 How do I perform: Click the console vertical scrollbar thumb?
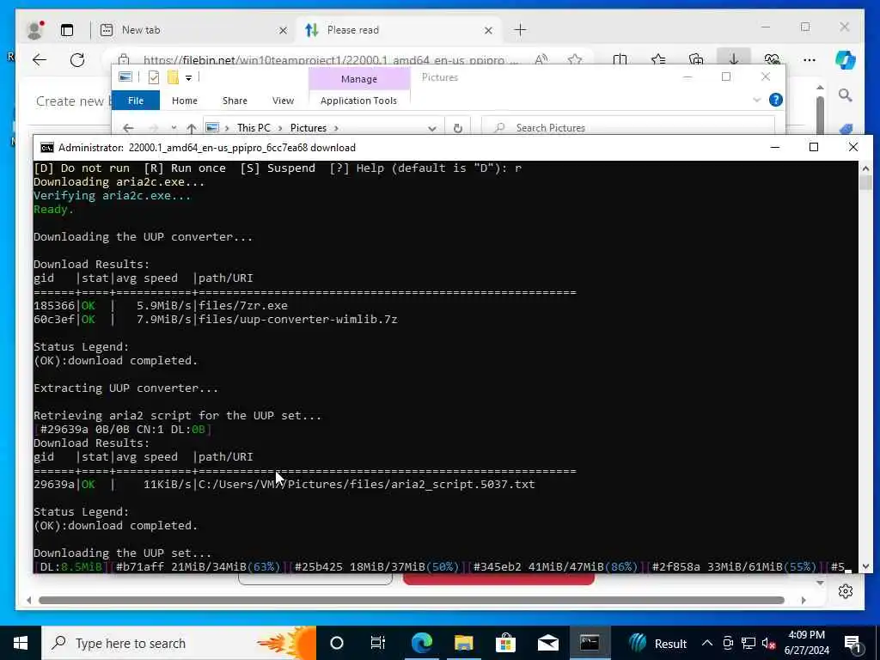point(865,182)
